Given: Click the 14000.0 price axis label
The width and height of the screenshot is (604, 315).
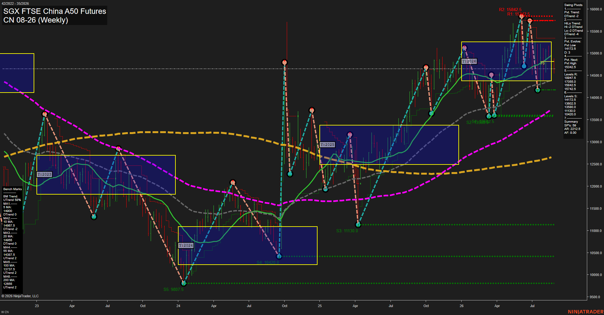Looking at the screenshot, I should [595, 98].
